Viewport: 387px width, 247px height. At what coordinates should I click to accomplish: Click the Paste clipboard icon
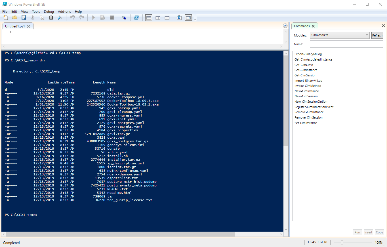click(51, 18)
